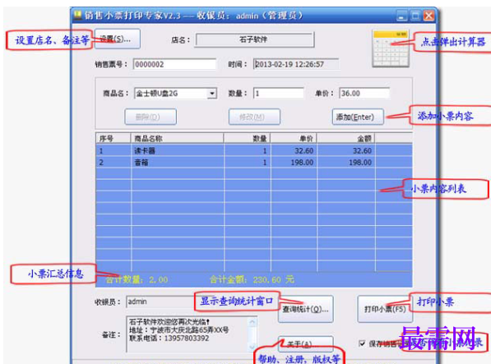
Task: Click the 店名 field showing 石子软件
Action: coord(254,40)
